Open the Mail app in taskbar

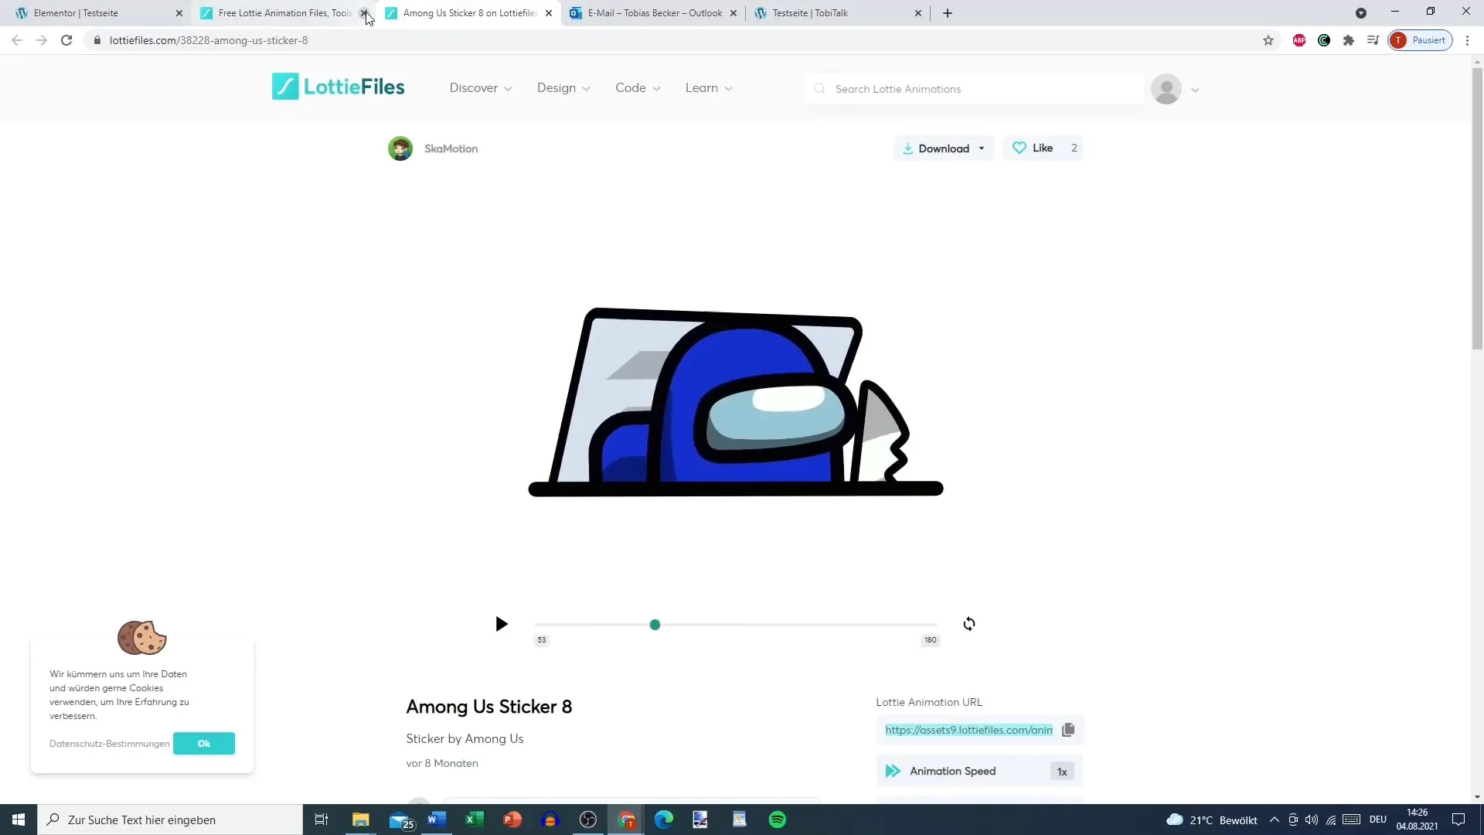point(400,820)
